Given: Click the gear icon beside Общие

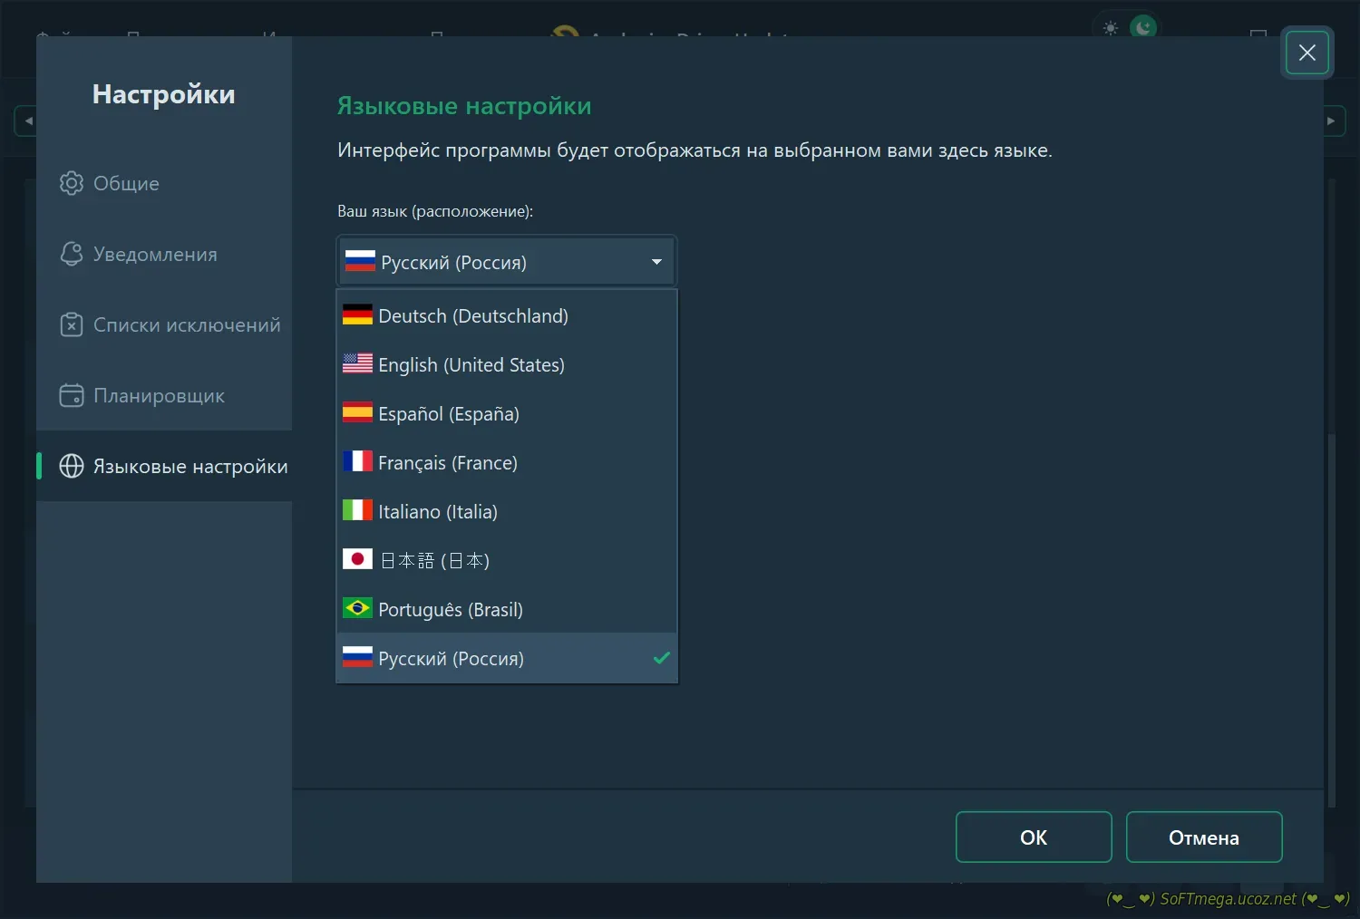Looking at the screenshot, I should [x=71, y=183].
